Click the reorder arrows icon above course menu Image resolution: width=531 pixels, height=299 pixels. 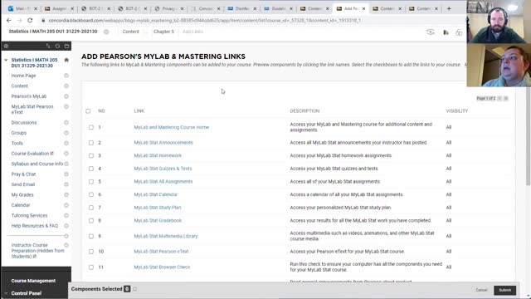point(48,46)
